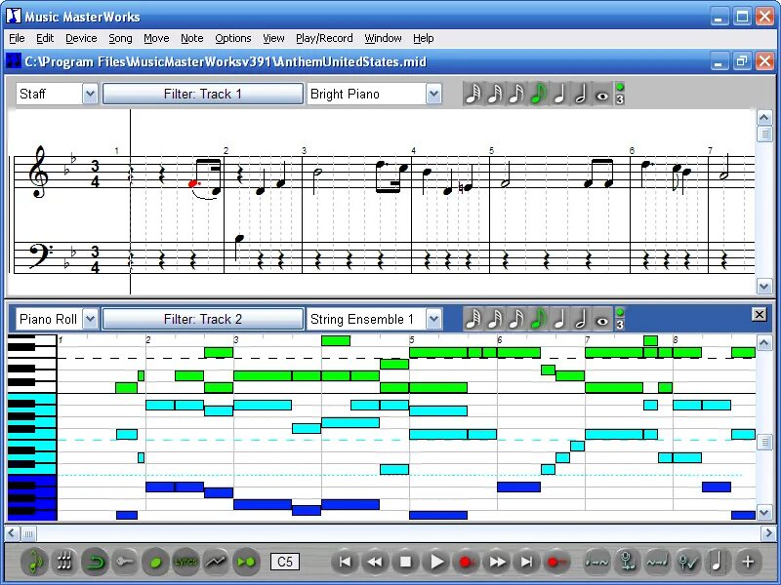Click the Filter: Track 2 button
Image resolution: width=781 pixels, height=585 pixels.
(x=203, y=319)
